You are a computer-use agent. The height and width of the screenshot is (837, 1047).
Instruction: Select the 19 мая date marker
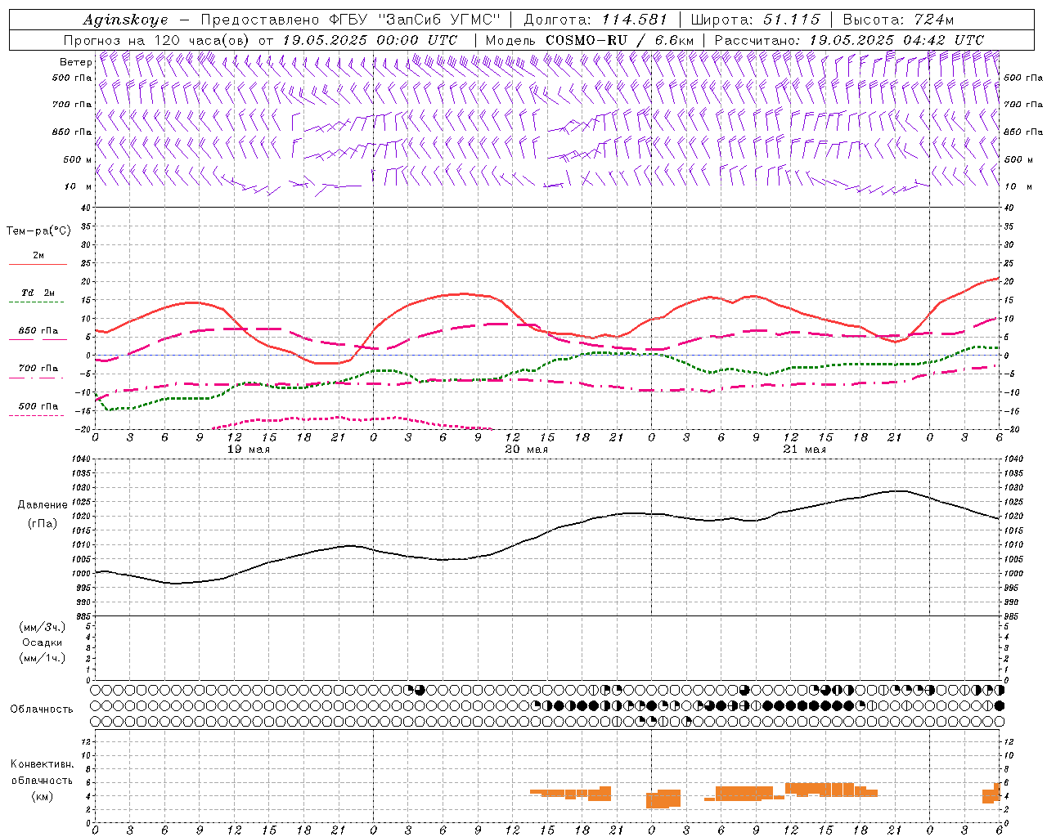click(x=249, y=450)
